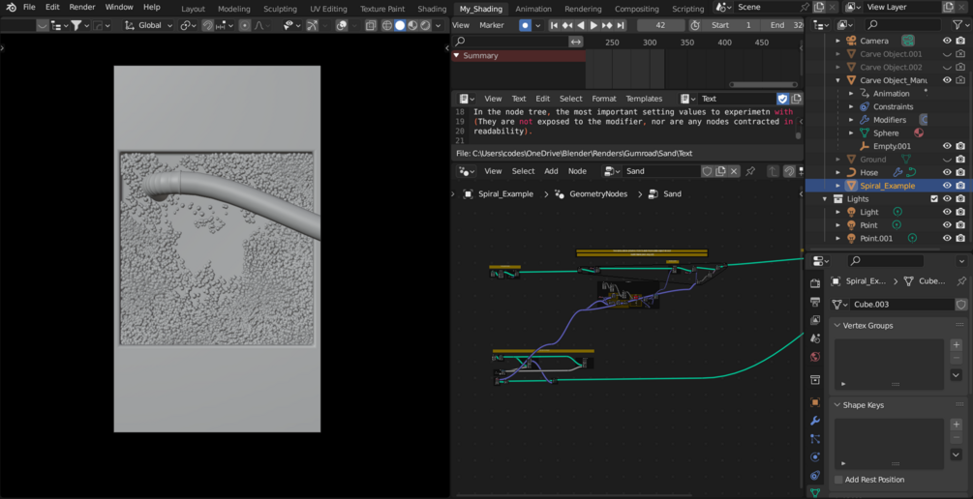
Task: Open Vertex Groups specials dropdown arrow
Action: (x=957, y=374)
